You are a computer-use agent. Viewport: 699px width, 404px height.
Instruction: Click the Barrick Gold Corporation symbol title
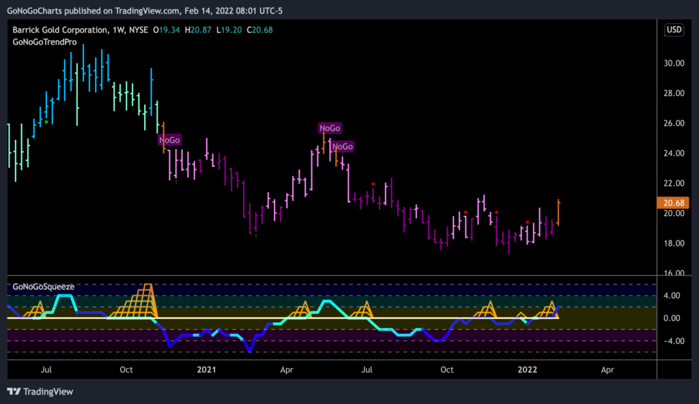click(60, 30)
